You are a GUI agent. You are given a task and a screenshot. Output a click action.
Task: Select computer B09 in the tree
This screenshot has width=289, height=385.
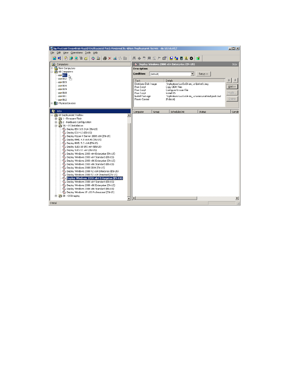click(65, 89)
